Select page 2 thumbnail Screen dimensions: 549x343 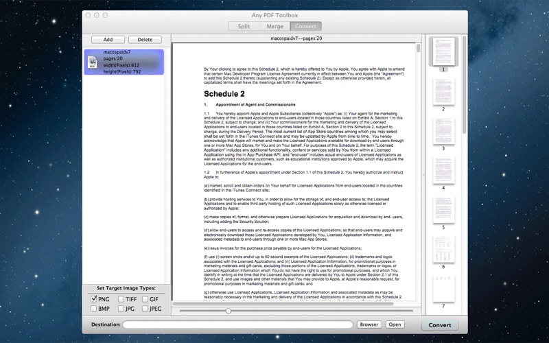(x=443, y=91)
